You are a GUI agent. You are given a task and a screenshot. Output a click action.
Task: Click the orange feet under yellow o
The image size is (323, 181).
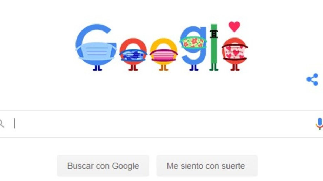[x=164, y=68]
